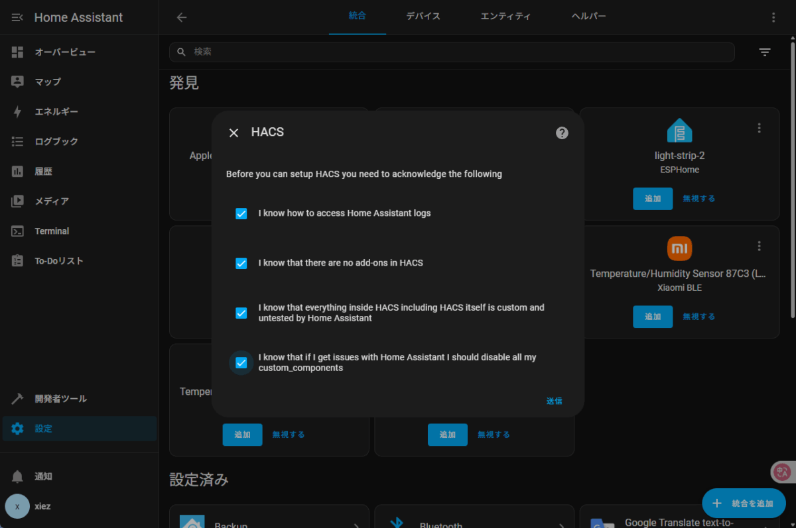Click the page vertical scrollbar
The width and height of the screenshot is (796, 528).
pos(792,179)
